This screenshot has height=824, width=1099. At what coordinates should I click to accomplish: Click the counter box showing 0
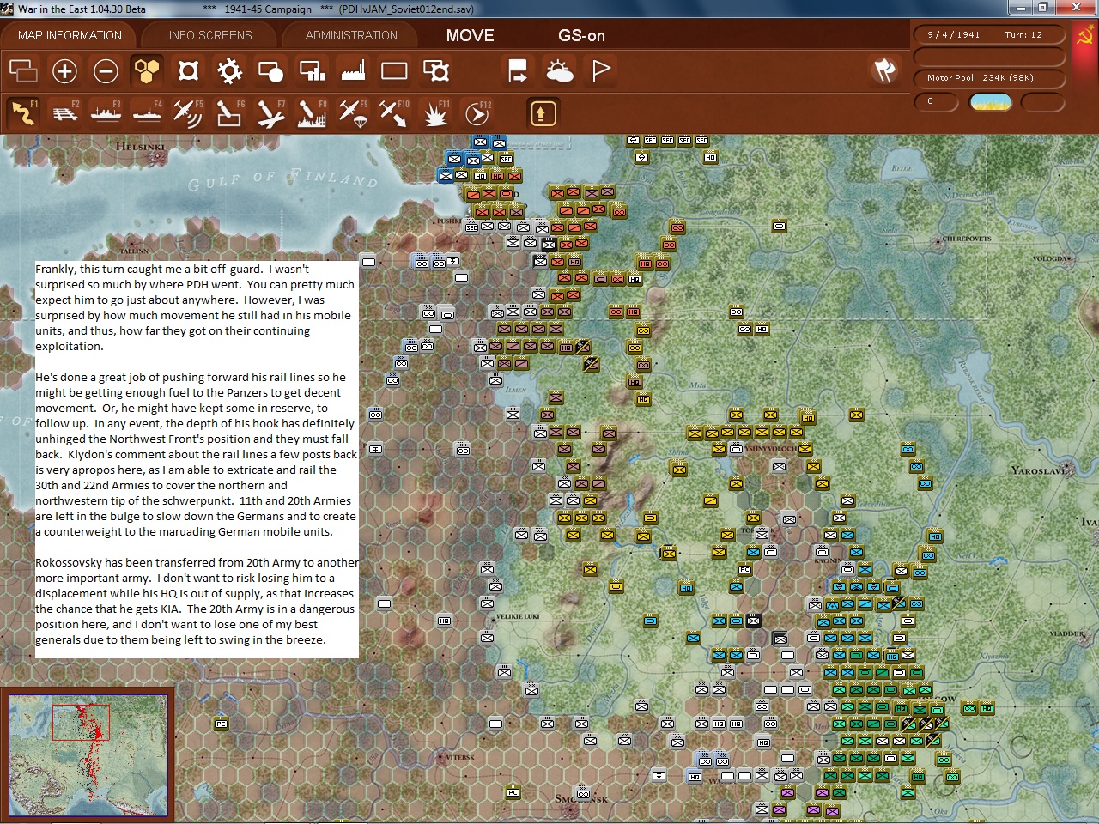point(938,102)
